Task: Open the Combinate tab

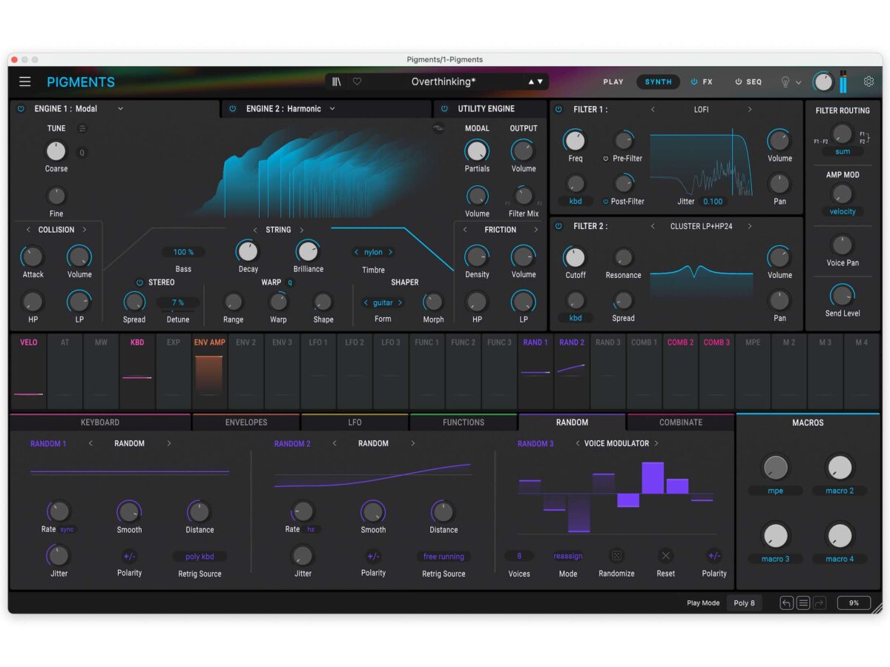Action: [x=680, y=422]
